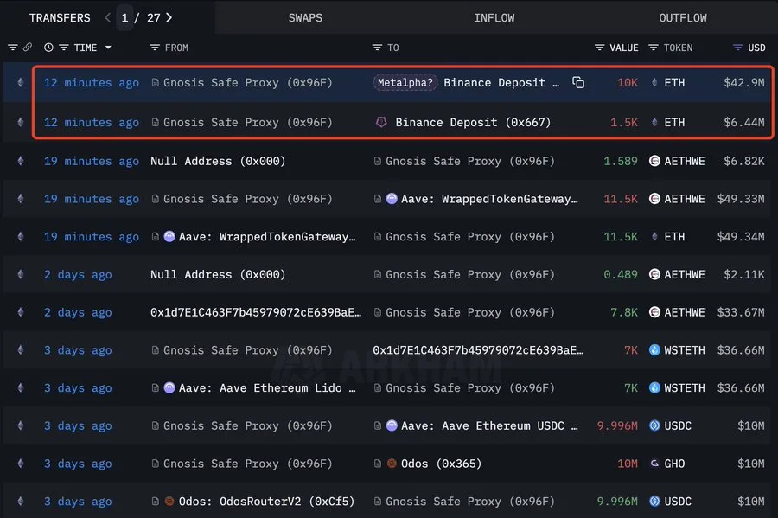This screenshot has width=778, height=518.
Task: Expand the TIME sort dropdown arrow
Action: click(x=108, y=48)
